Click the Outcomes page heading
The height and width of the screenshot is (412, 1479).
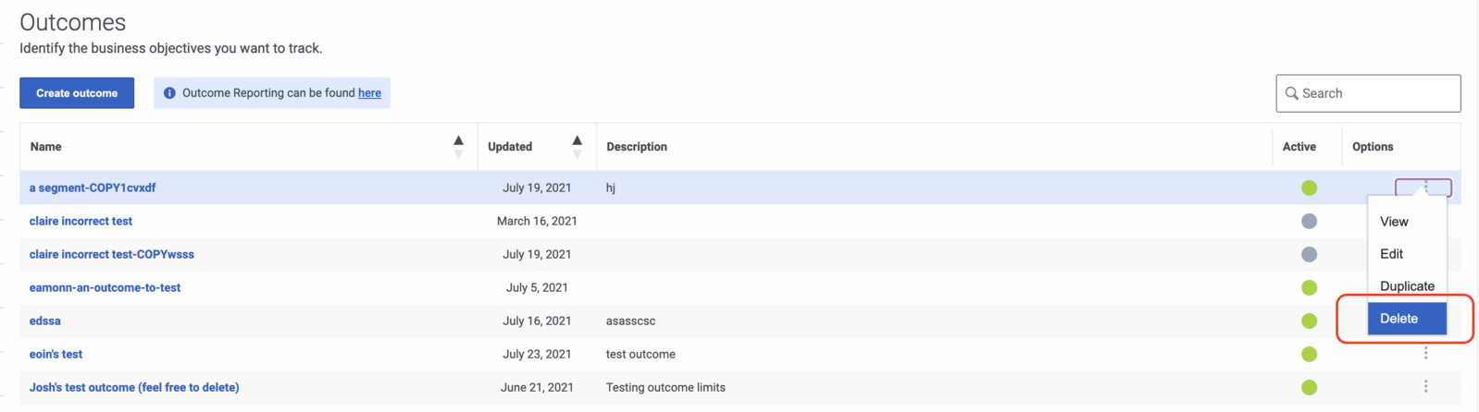(x=72, y=22)
